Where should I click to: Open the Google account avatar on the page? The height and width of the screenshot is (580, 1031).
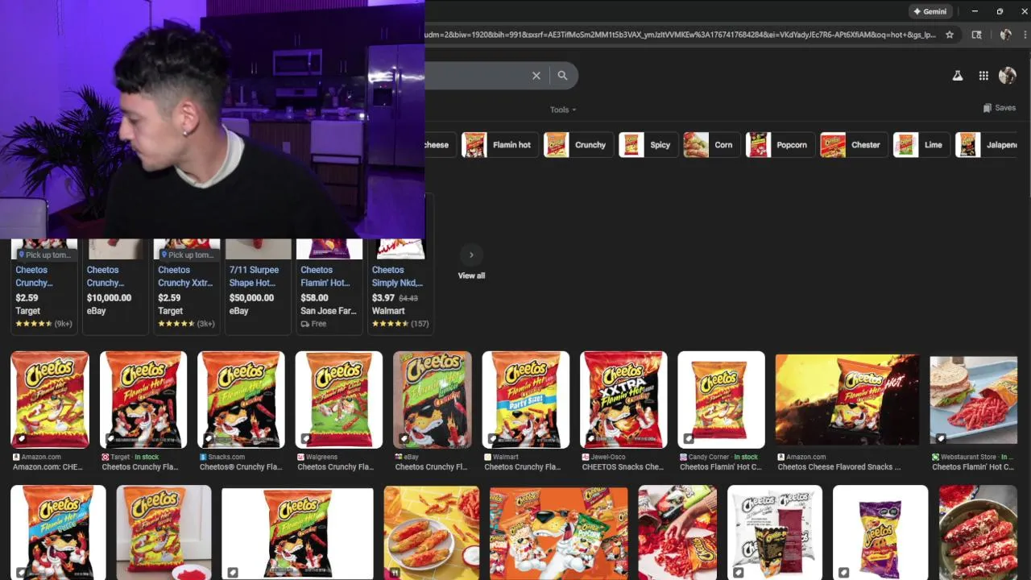(1008, 76)
